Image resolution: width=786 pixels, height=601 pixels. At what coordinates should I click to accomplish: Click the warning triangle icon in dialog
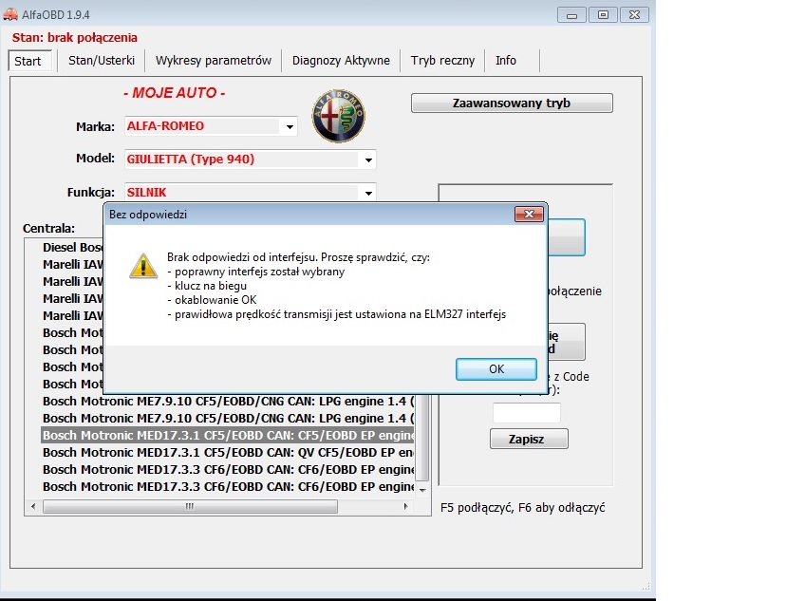[x=143, y=266]
